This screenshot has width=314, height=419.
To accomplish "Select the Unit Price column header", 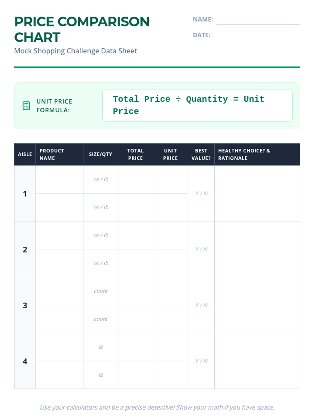I will [x=170, y=154].
